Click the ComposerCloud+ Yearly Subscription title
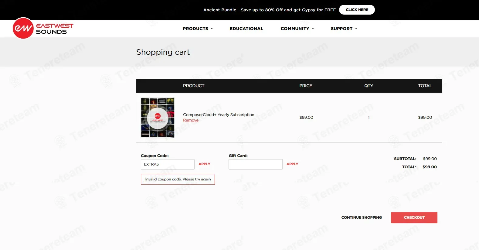 coord(219,115)
